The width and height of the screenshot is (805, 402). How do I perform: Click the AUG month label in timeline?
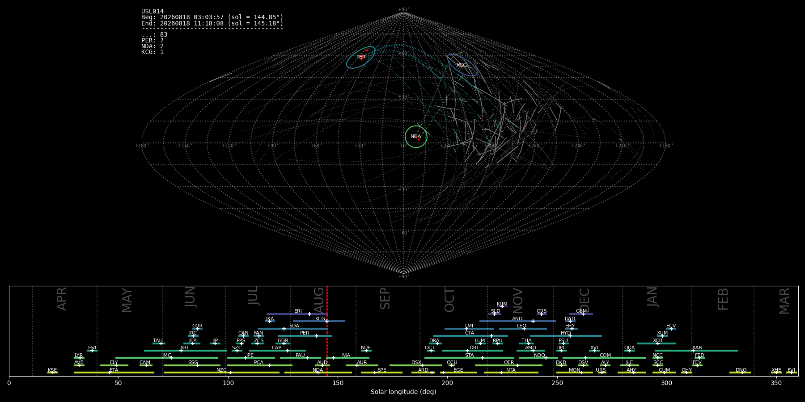pyautogui.click(x=319, y=299)
